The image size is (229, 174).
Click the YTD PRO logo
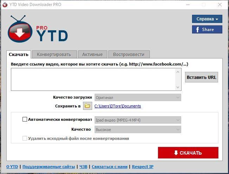[x=38, y=29]
